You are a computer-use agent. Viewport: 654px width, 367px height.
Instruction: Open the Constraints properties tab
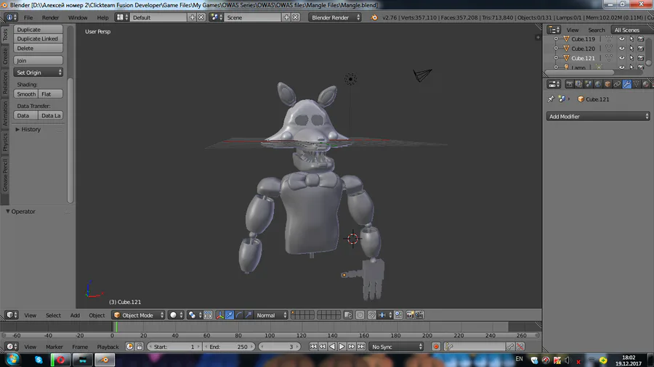[617, 84]
